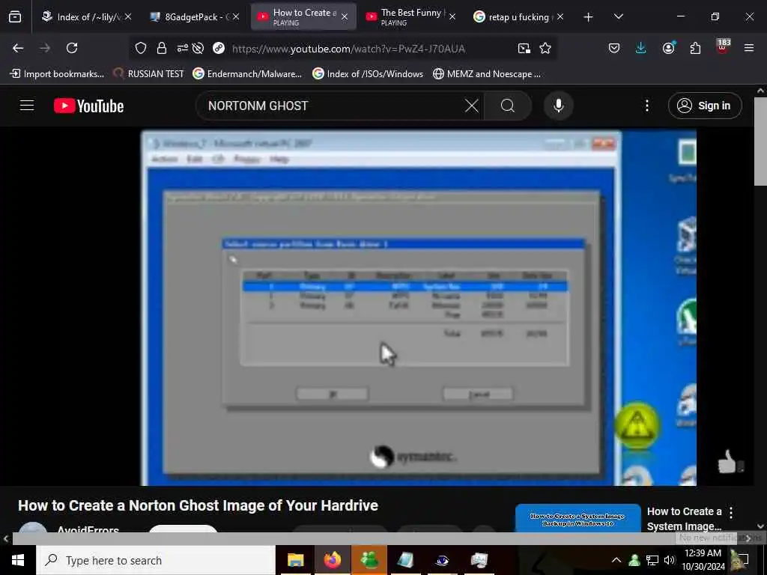767x575 pixels.
Task: Open the 'Endermanch/Malware...' bookmark
Action: click(x=247, y=74)
